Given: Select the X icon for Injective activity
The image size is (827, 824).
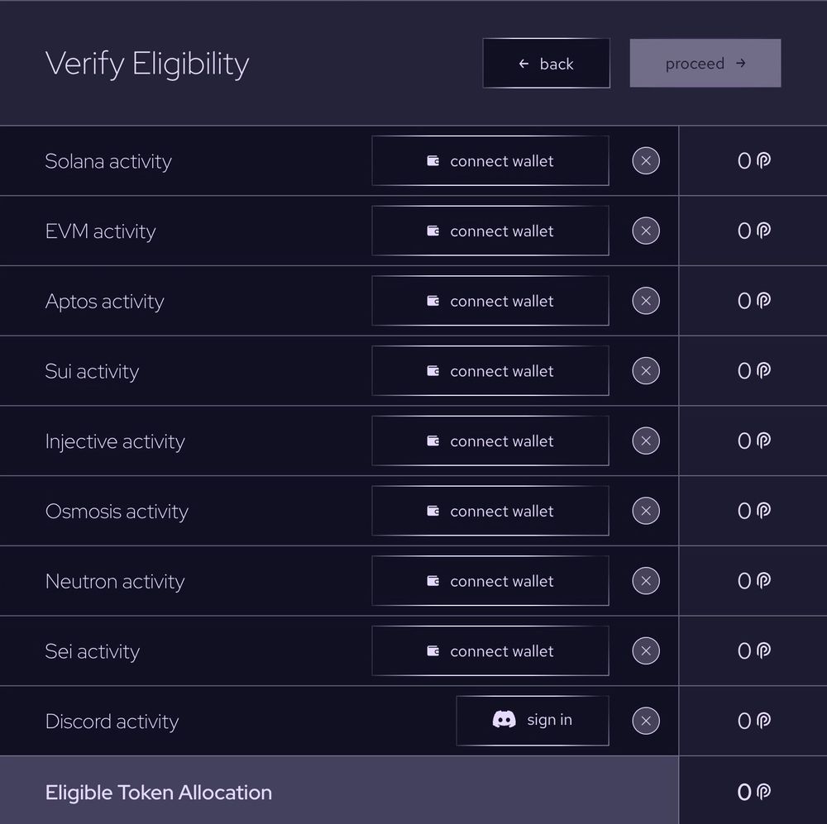Looking at the screenshot, I should [x=646, y=441].
